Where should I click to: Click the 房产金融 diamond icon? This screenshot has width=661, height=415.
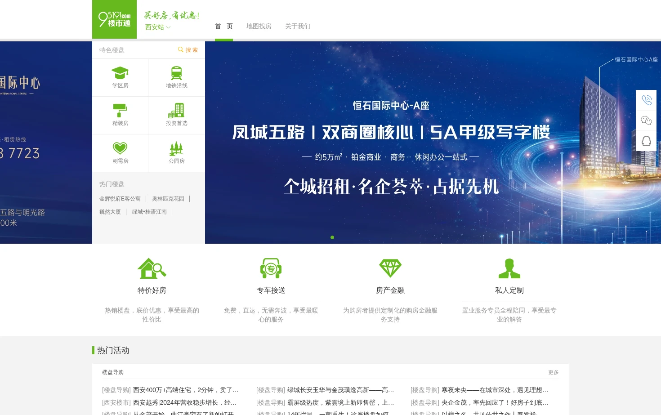coord(390,268)
